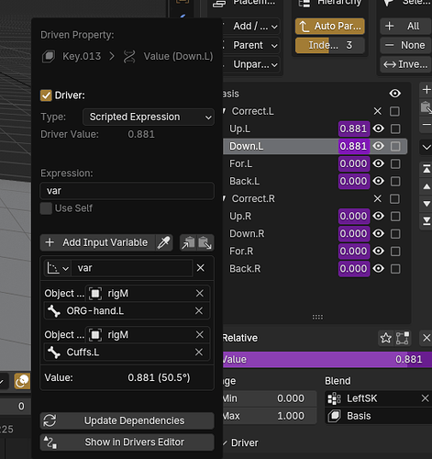Toggle visibility eye of Basis shape key

pos(395,94)
